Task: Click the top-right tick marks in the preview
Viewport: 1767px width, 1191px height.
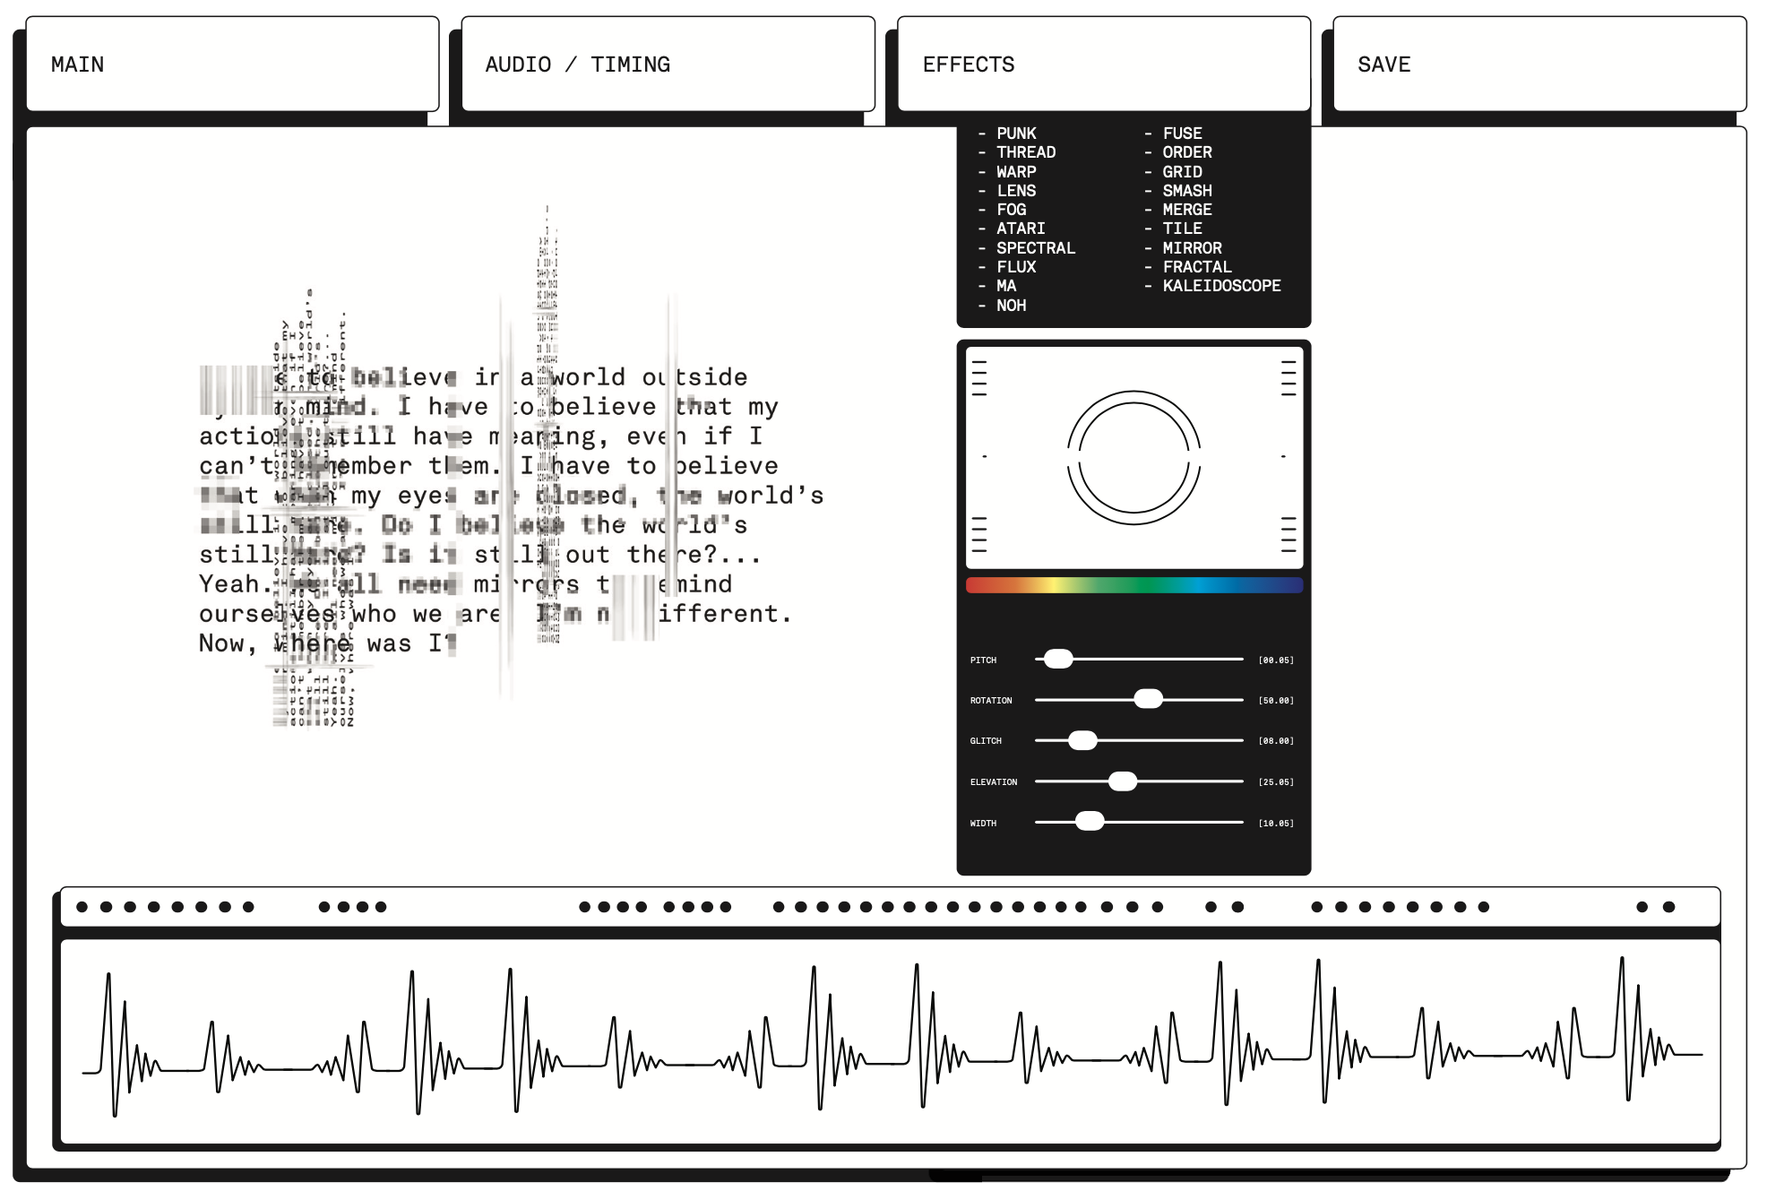Action: point(1289,378)
